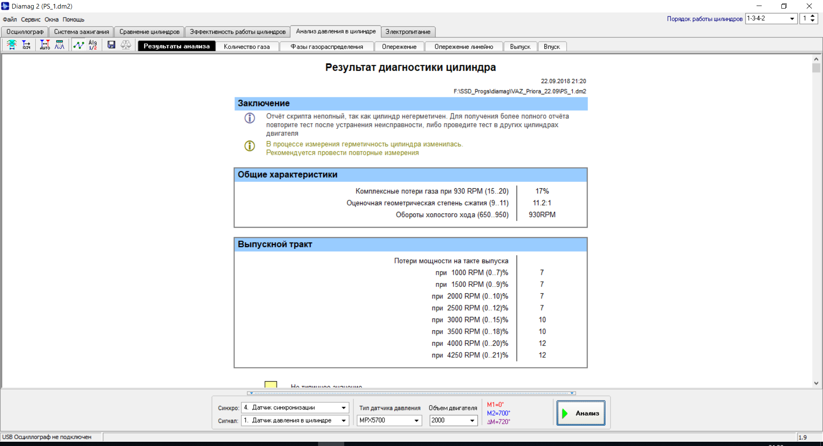Switch to the Электропитание tab
Screen dimensions: 823x446
point(408,32)
